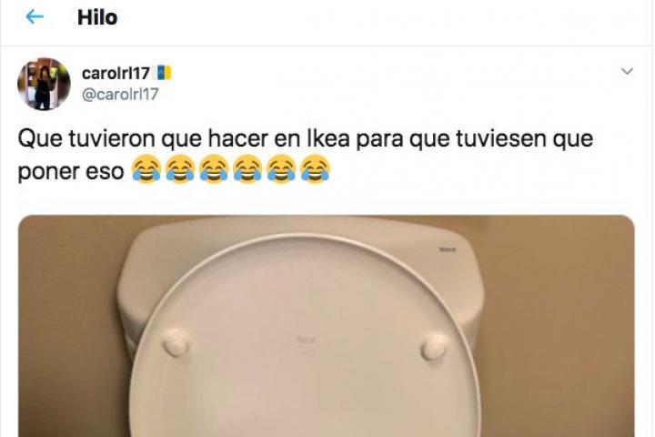This screenshot has height=437, width=655.
Task: Go back using the blue arrow
Action: pos(35,16)
